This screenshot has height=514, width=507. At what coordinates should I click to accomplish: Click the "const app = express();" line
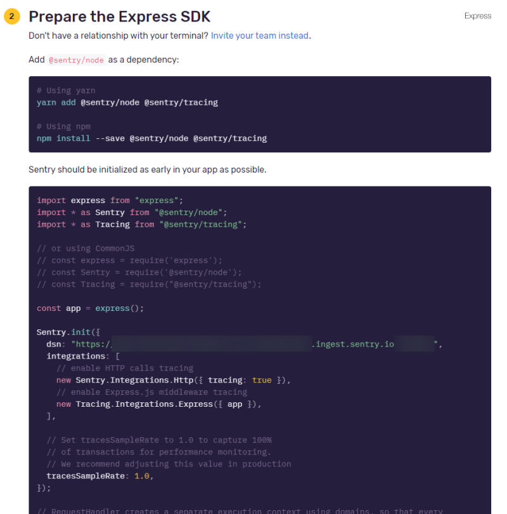click(91, 308)
